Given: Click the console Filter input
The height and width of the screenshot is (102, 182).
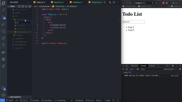Looking at the screenshot, I should (152, 69).
